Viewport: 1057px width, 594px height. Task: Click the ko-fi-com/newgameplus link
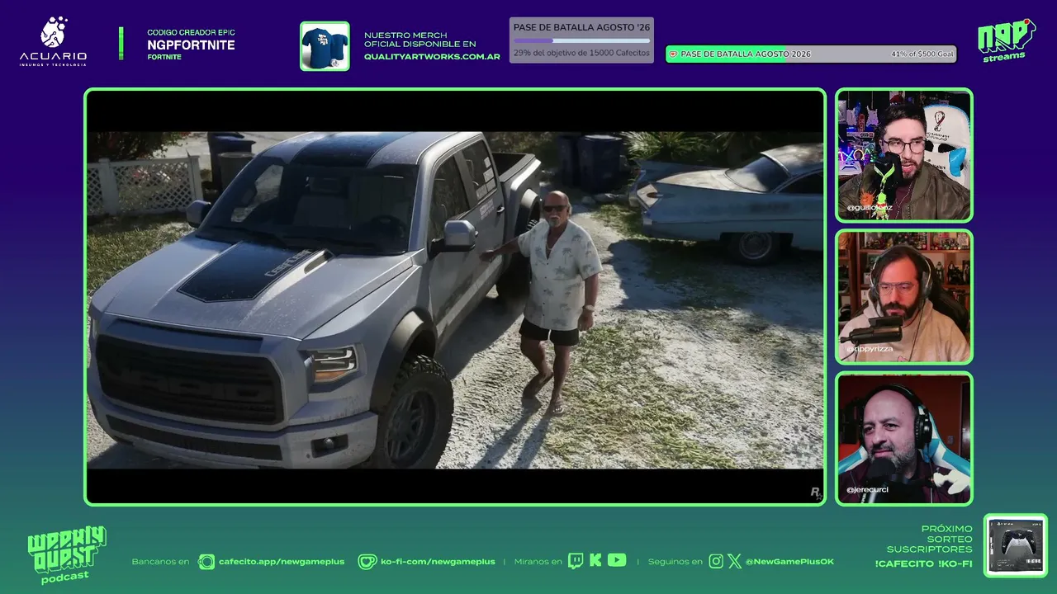coord(438,562)
